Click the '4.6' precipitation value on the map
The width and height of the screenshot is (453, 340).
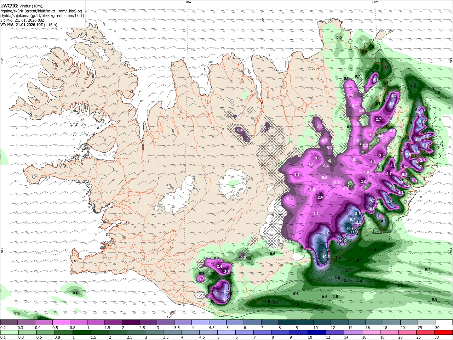(x=392, y=104)
